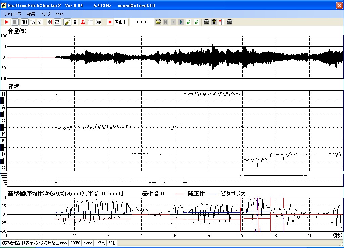
Task: Go to the next page
Action: coord(181,22)
